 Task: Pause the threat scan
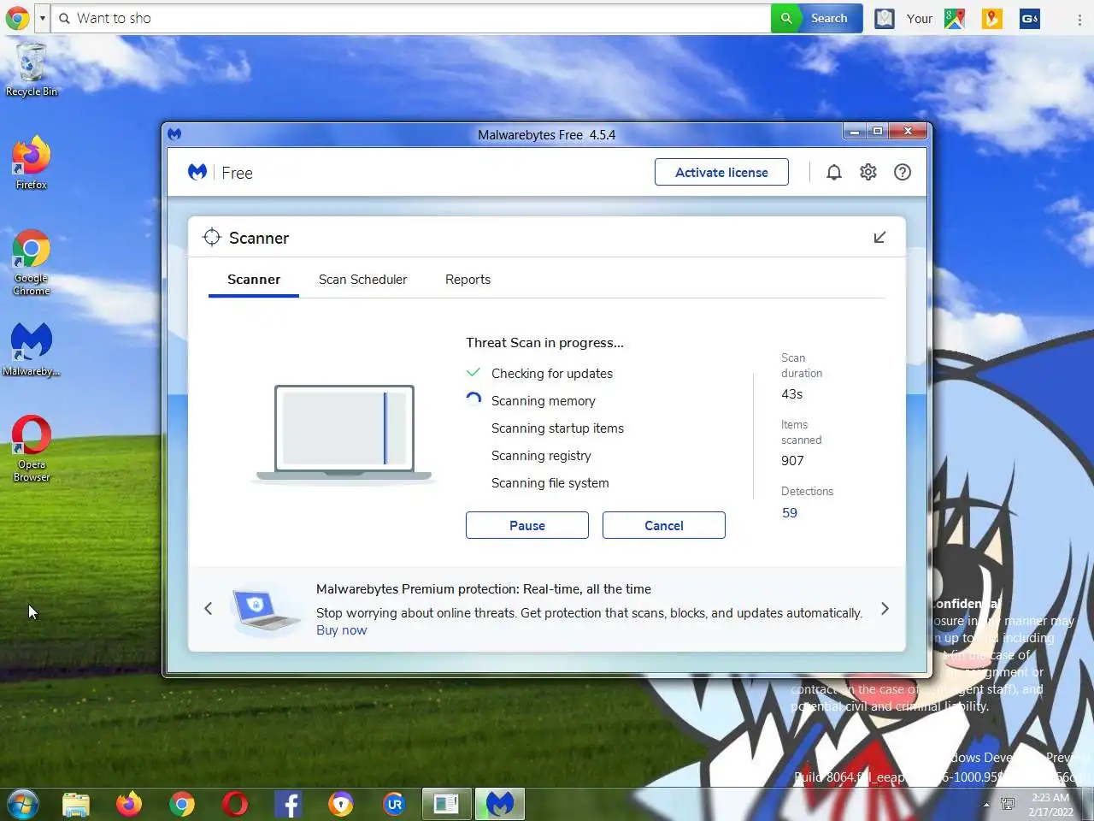click(527, 525)
